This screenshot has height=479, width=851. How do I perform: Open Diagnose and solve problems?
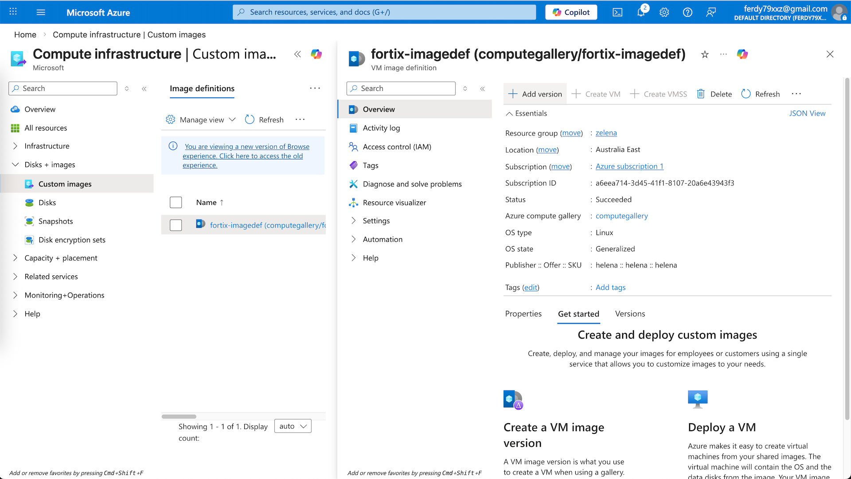pyautogui.click(x=412, y=184)
